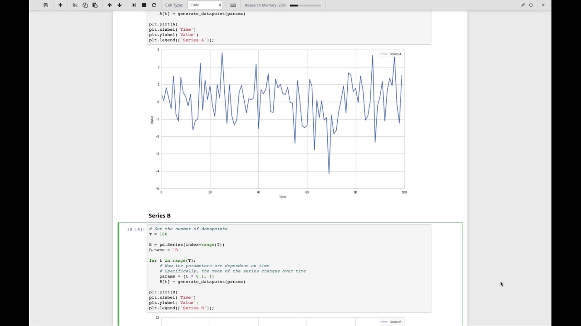Save the notebook with the floppy icon
This screenshot has height=326, width=581.
point(46,5)
